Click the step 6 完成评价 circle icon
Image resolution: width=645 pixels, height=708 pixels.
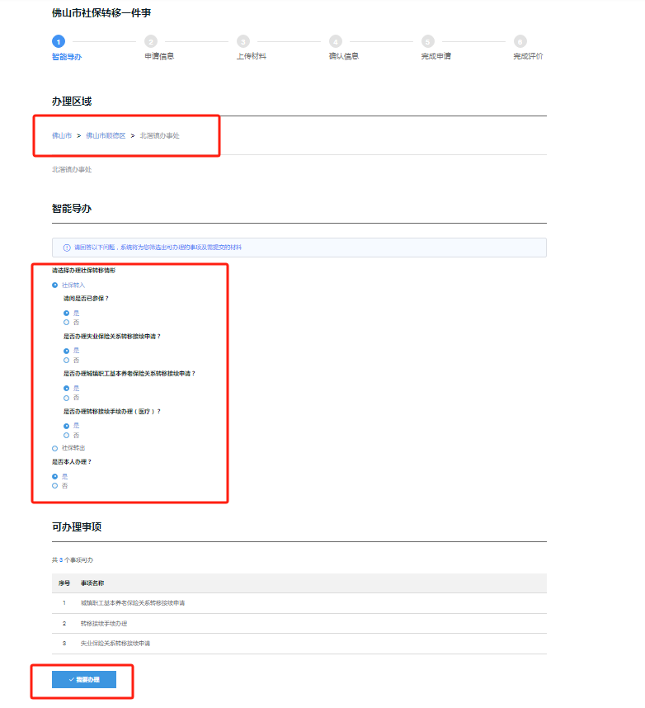520,41
